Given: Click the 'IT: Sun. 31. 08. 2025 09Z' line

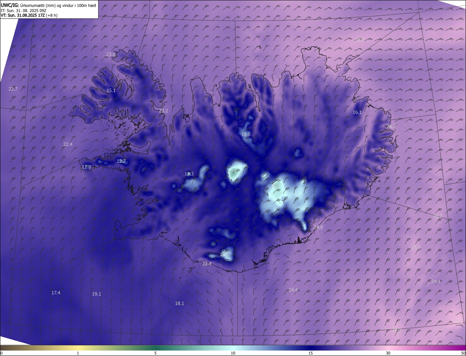Looking at the screenshot, I should tap(24, 10).
